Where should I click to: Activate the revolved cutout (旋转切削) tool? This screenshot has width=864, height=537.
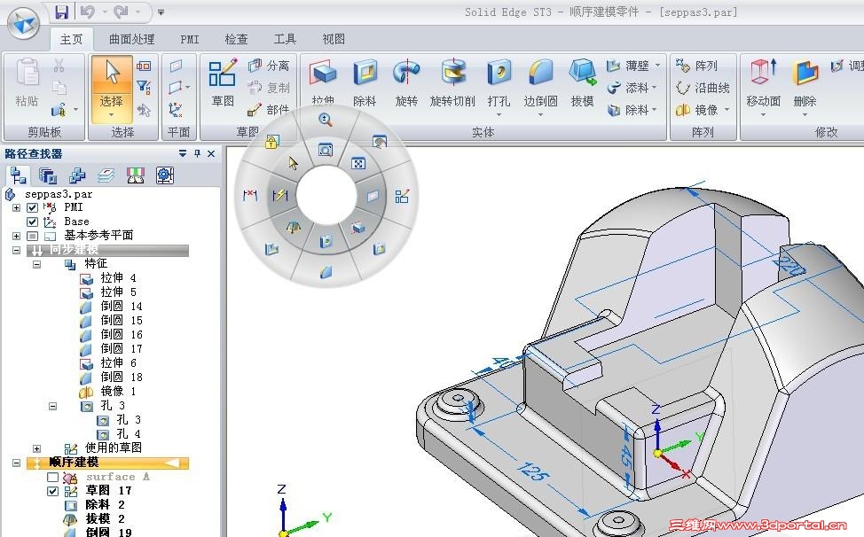pos(452,82)
